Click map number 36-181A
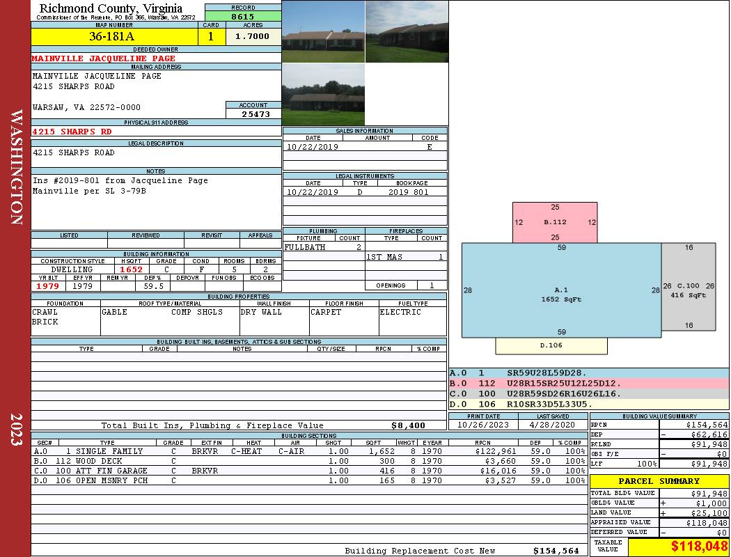Viewport: 731px width, 557px height. (x=112, y=36)
